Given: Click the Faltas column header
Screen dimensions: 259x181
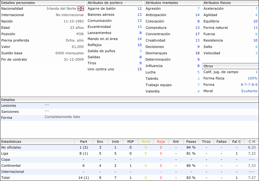Looking at the screenshot, I should (221, 142).
